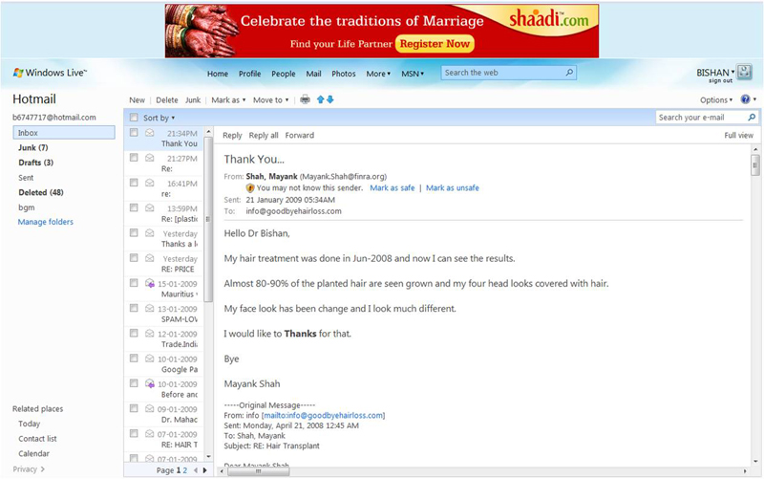Open the Junk (7) folder

click(33, 148)
